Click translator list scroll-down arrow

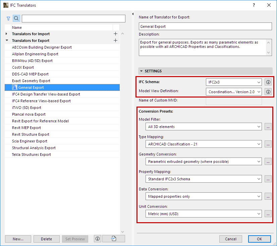click(122, 232)
